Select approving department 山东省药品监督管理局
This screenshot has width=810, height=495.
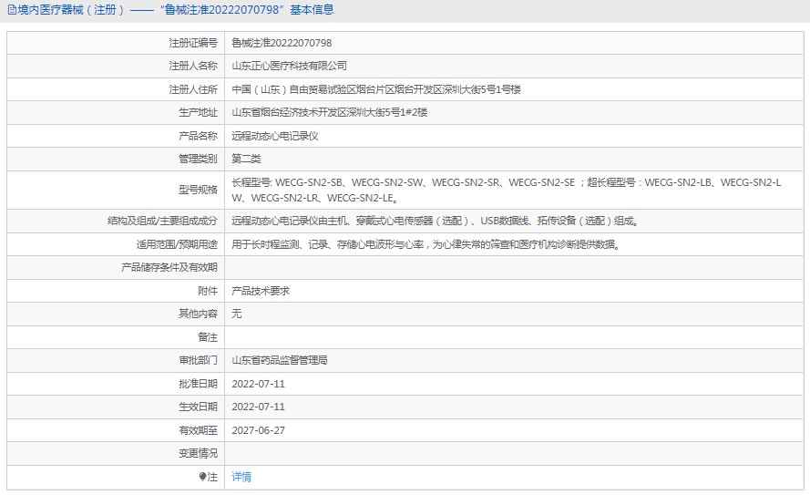tap(280, 360)
